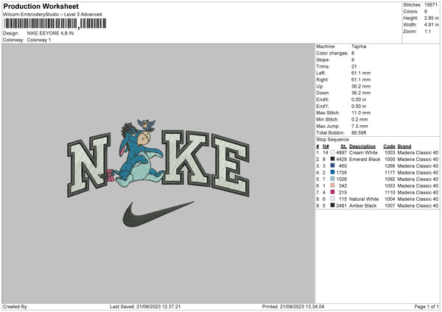Viewport: 442px width, 312px height.
Task: Click the 'Printed: 21/08/2023' footer text
Action: click(293, 307)
